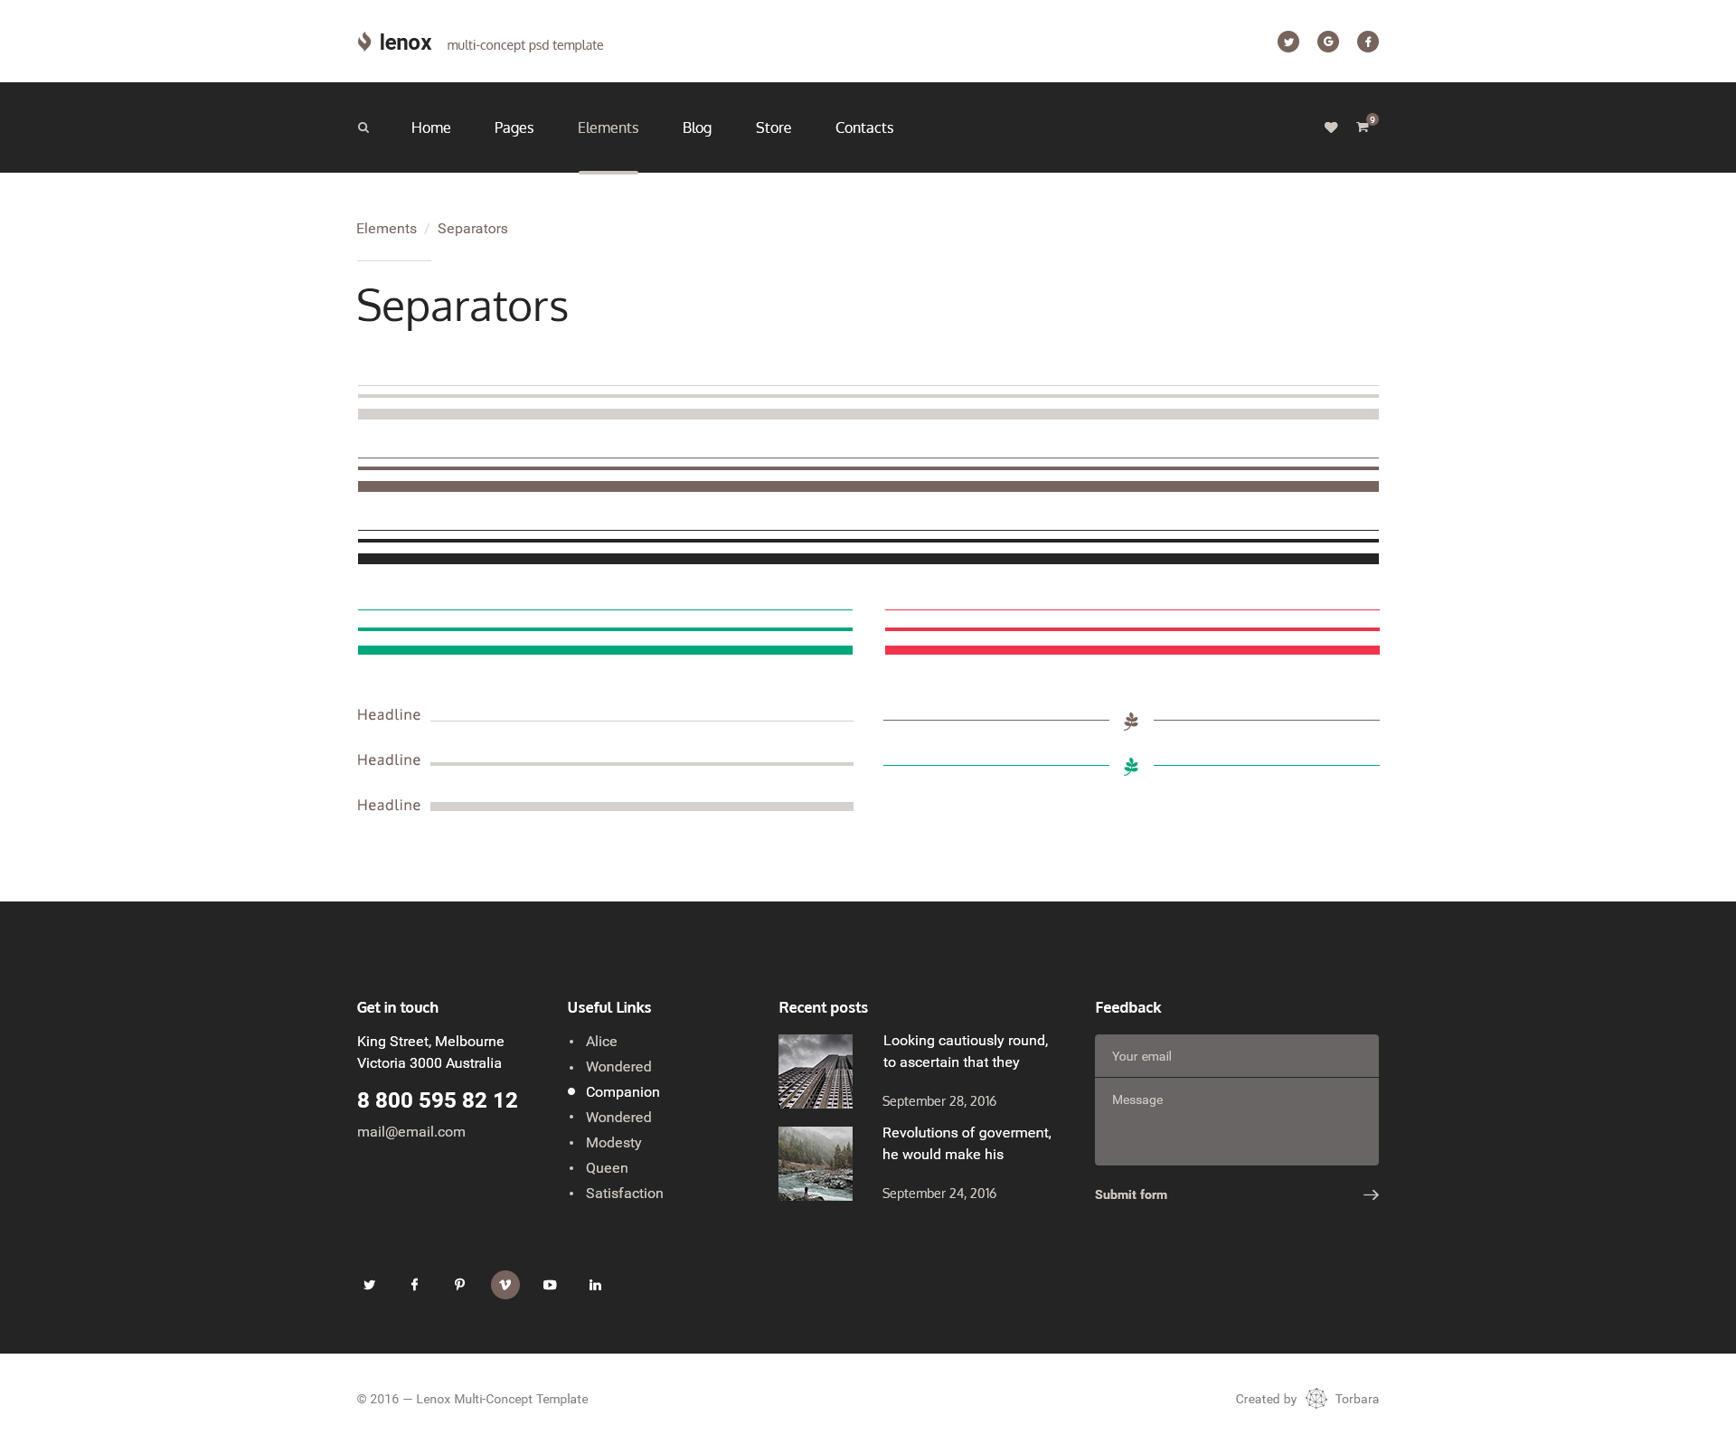Open the wishlist heart icon
The image size is (1736, 1444).
point(1330,127)
